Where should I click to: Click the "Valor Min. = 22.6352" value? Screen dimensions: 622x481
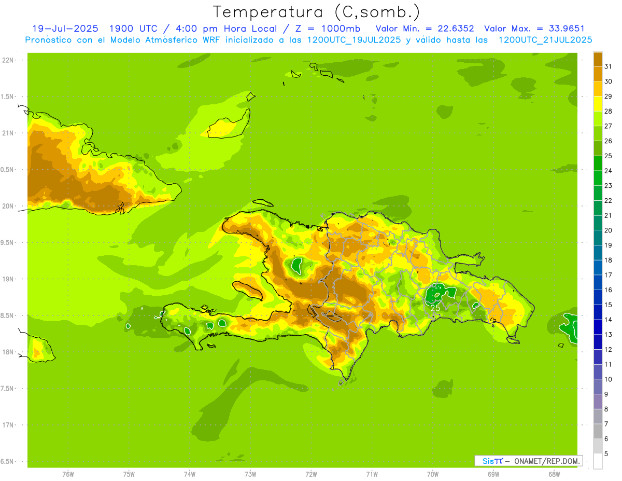click(x=425, y=29)
